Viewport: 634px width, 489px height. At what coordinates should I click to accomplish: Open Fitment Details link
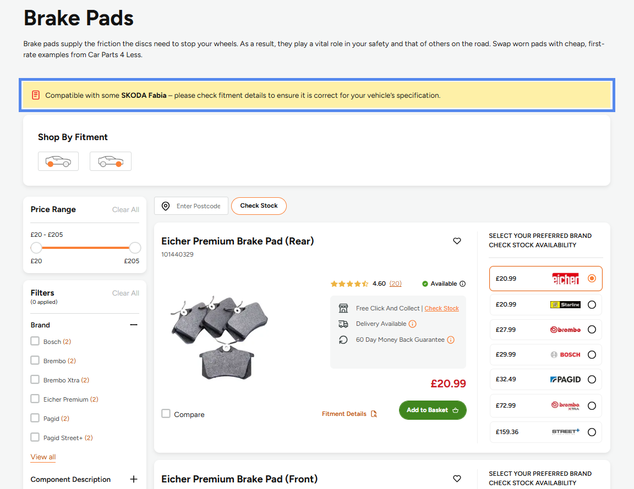349,414
